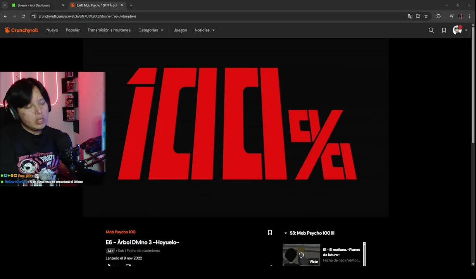The width and height of the screenshot is (476, 279).
Task: Open the Popular menu item
Action: pyautogui.click(x=72, y=30)
